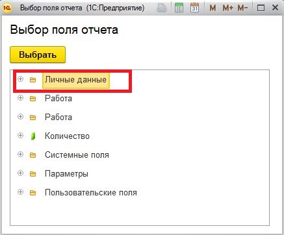Image resolution: width=284 pixels, height=235 pixels.
Task: Click the 1C logo icon
Action: (x=7, y=8)
